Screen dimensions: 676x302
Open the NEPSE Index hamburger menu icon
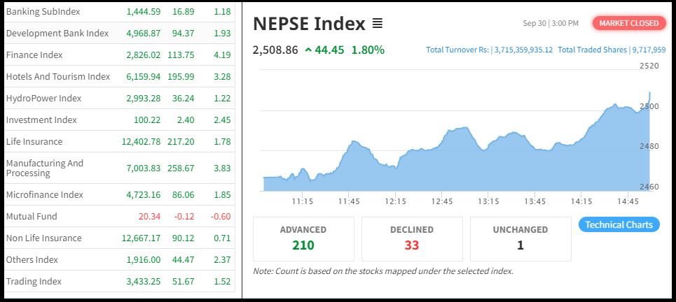click(378, 24)
